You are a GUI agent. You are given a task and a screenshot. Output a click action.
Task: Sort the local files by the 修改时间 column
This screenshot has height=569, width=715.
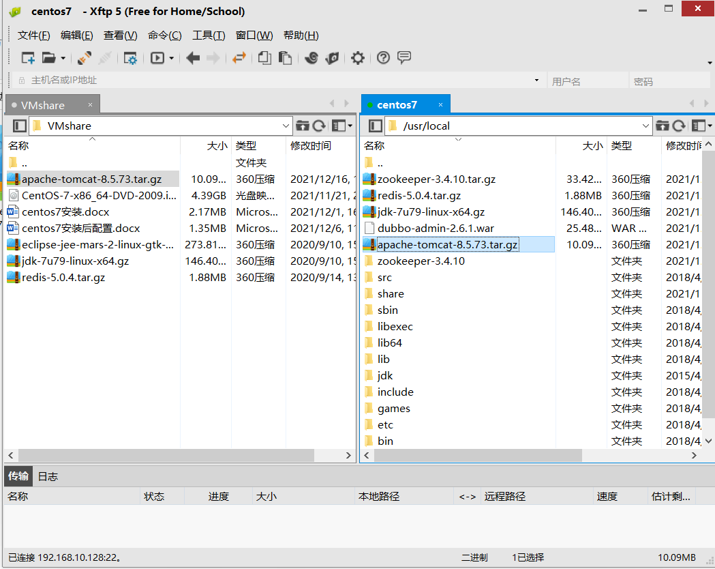[321, 145]
